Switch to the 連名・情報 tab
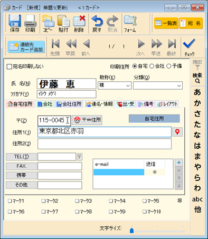Screen dimensions: 208x239 pyautogui.click(x=99, y=104)
